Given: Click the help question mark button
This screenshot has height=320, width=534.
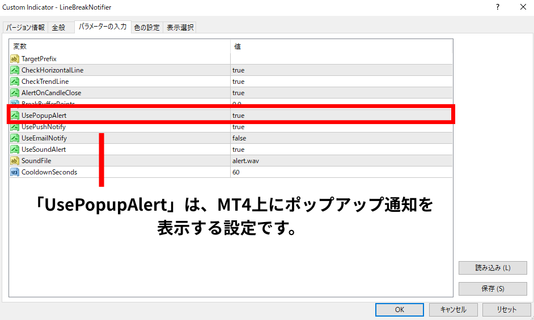Looking at the screenshot, I should point(498,7).
